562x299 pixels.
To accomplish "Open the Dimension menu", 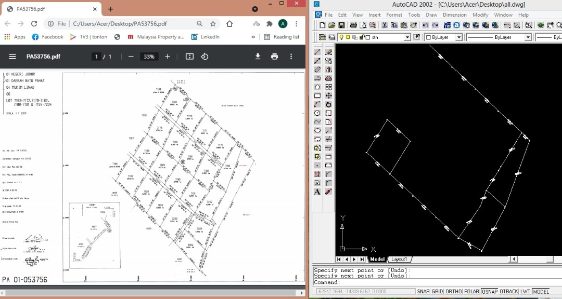I will coord(454,15).
